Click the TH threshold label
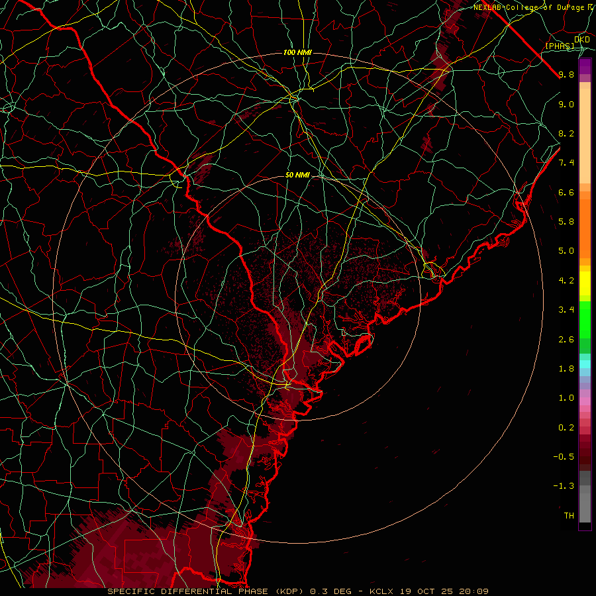This screenshot has width=596, height=596. coord(569,515)
